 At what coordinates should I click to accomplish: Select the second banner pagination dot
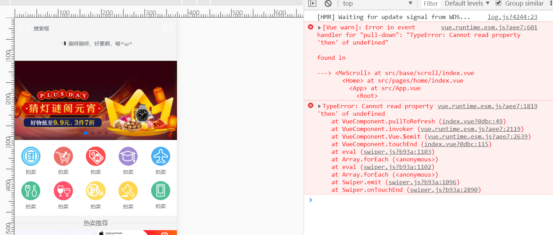(x=92, y=133)
